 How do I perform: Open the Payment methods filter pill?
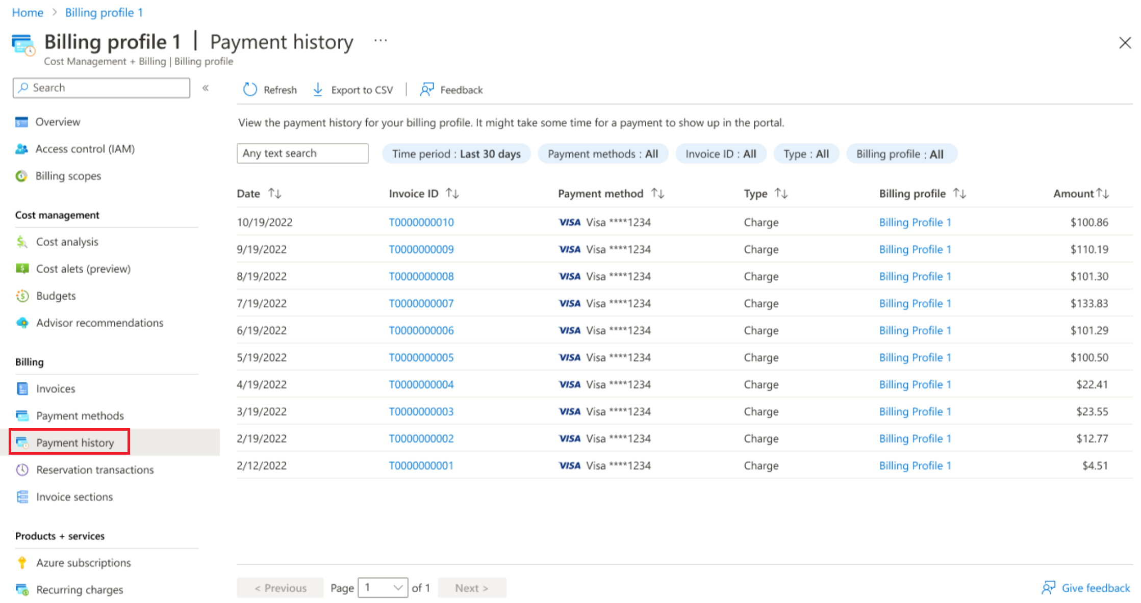(x=602, y=154)
